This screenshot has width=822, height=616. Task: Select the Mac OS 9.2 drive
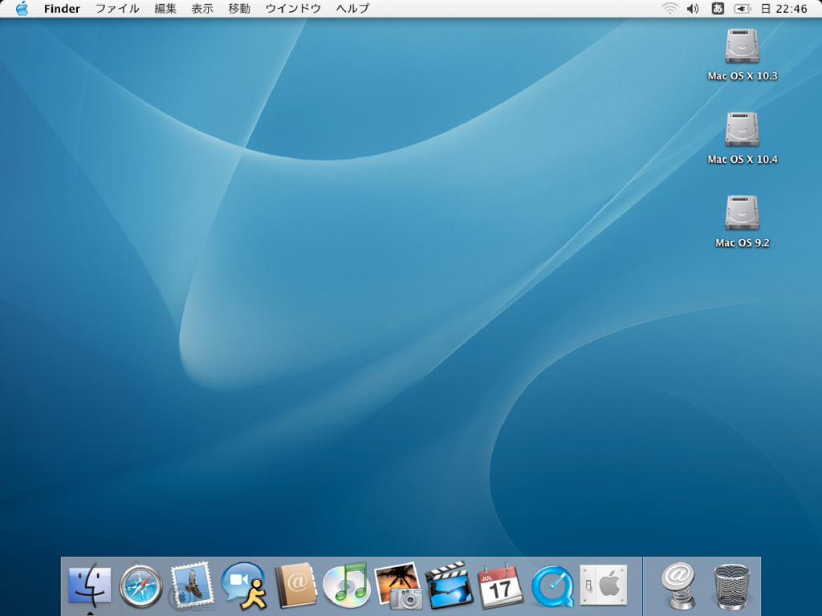tap(742, 221)
